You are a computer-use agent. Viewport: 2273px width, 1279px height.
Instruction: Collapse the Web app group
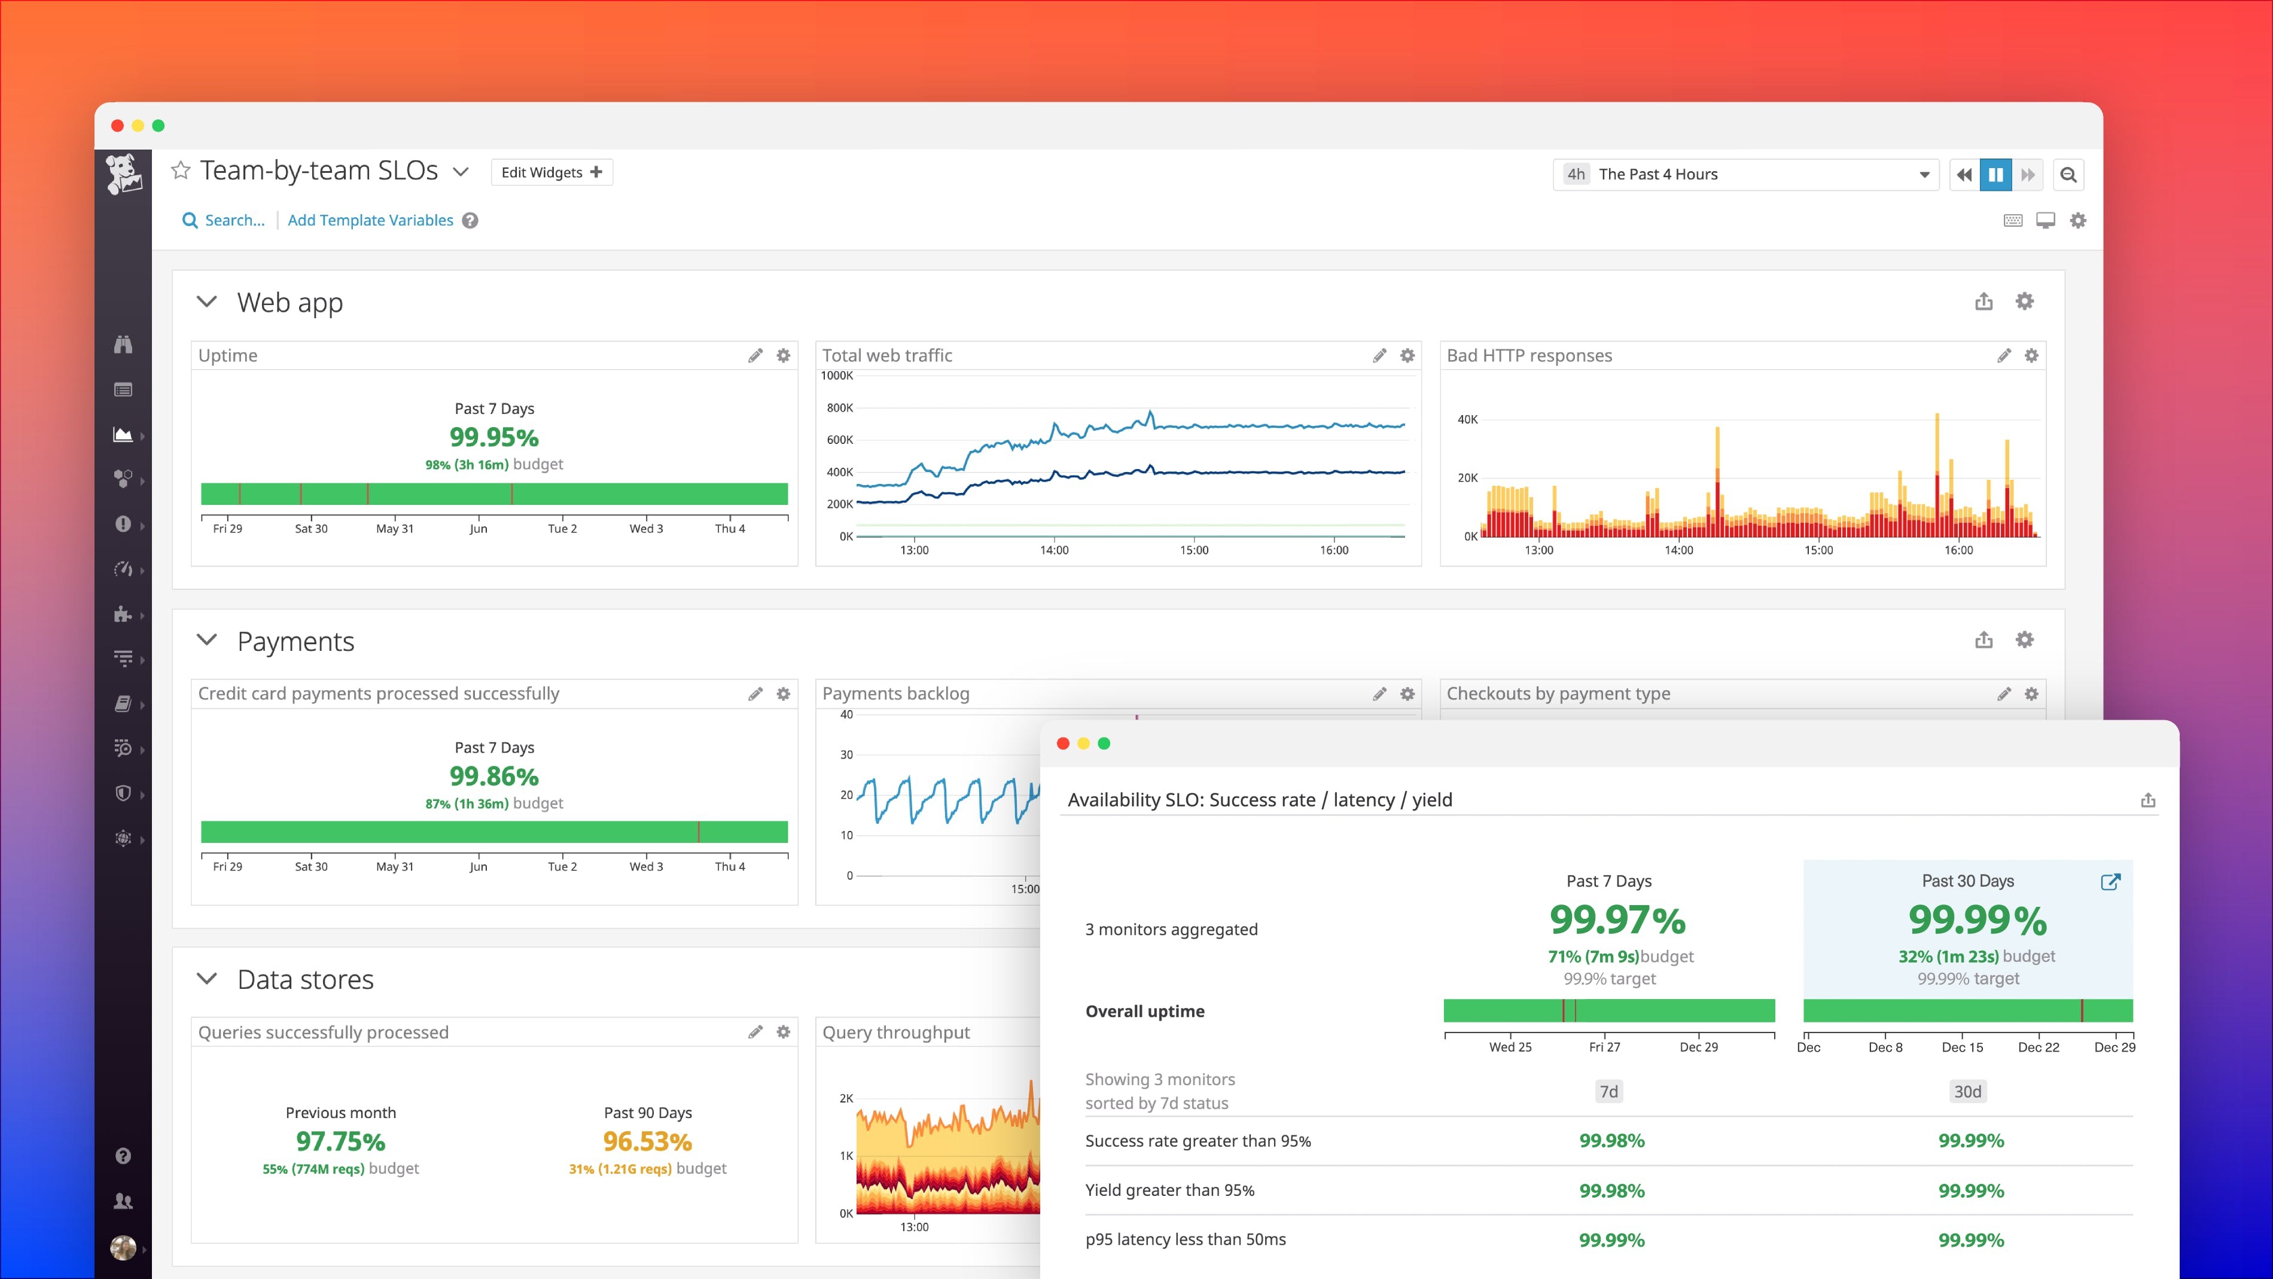coord(206,302)
